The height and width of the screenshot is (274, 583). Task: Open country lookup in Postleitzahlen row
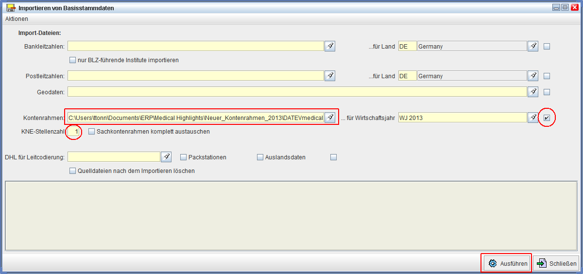point(533,76)
